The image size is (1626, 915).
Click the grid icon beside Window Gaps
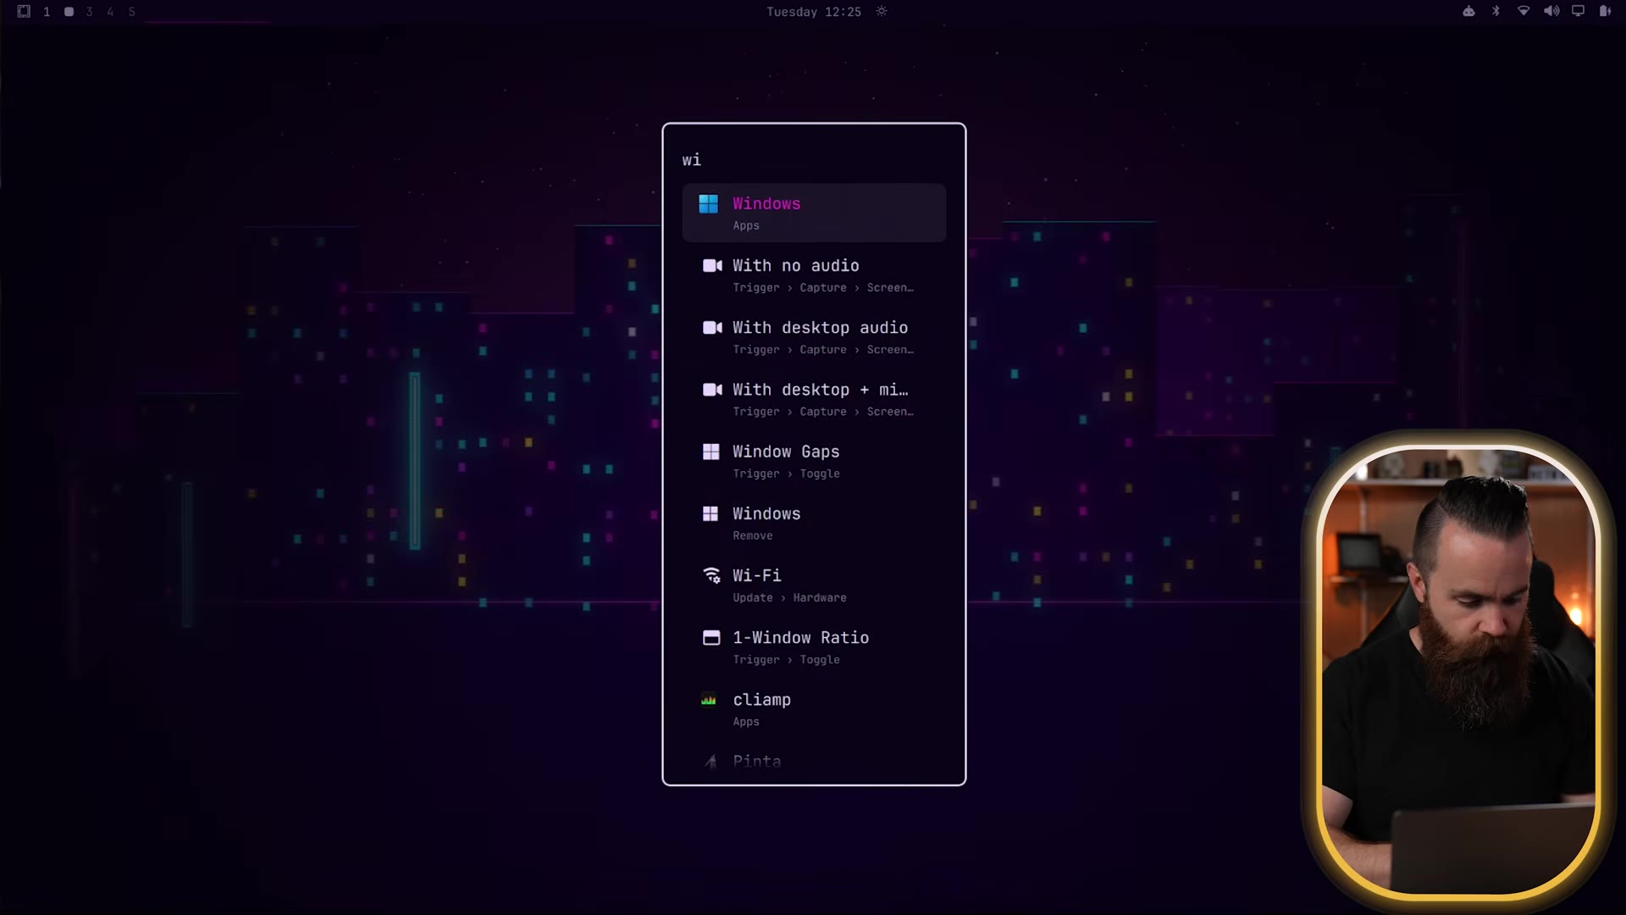(711, 452)
